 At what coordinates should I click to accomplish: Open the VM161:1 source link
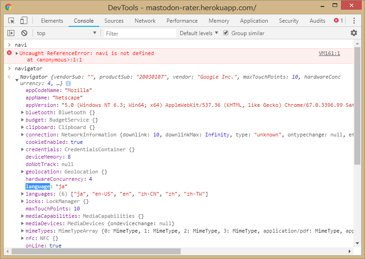point(329,53)
